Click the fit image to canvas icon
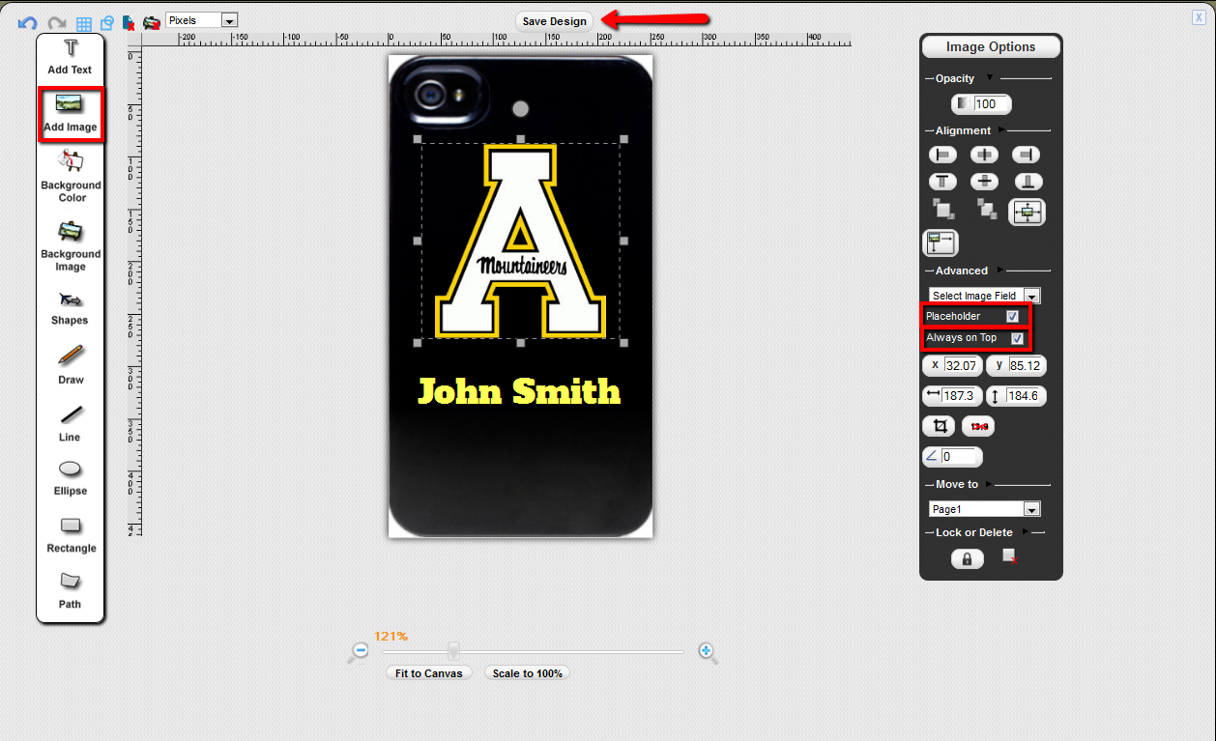The height and width of the screenshot is (741, 1216). pos(1027,213)
